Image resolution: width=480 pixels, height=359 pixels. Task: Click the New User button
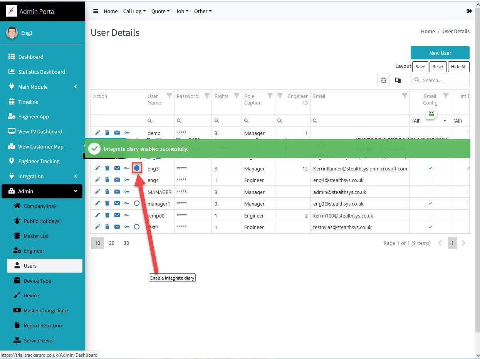440,53
